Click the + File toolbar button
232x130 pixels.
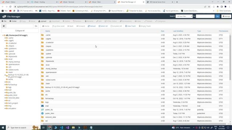[x=4, y=21]
